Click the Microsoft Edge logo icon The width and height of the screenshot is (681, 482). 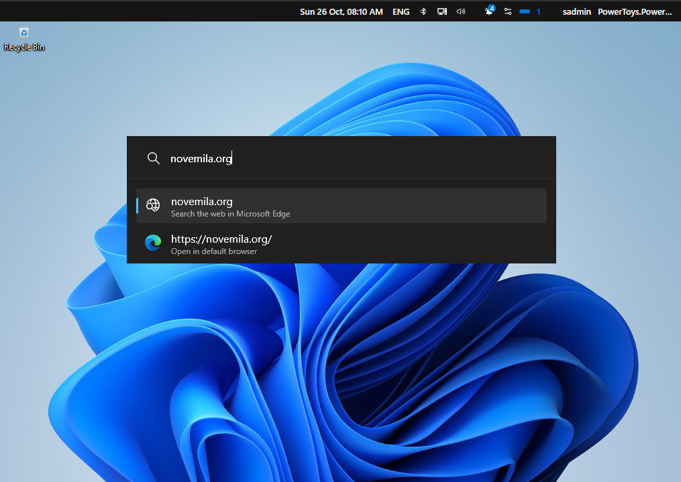(x=153, y=243)
